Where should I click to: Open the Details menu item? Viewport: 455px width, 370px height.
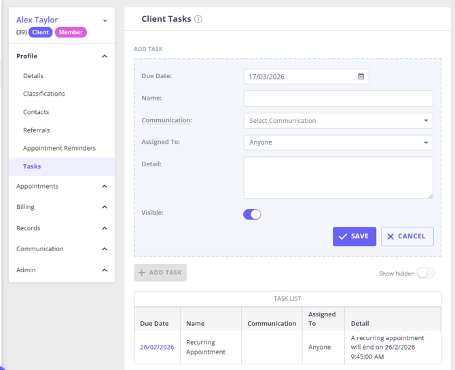click(x=33, y=76)
